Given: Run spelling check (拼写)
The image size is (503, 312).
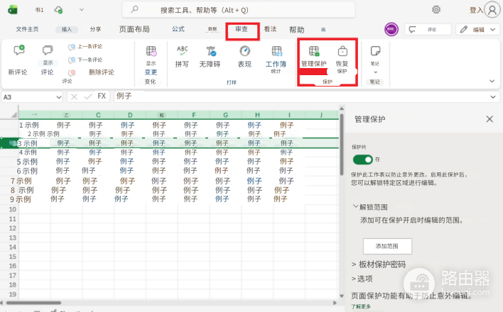Looking at the screenshot, I should tap(182, 56).
